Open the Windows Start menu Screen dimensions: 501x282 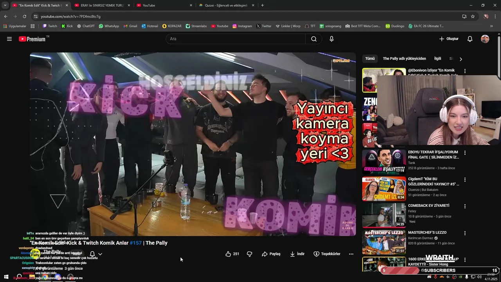[6, 277]
